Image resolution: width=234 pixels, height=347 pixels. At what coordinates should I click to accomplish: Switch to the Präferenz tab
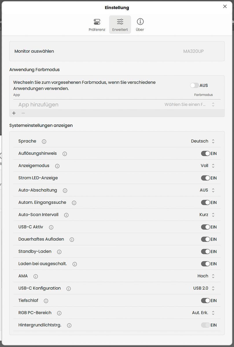(x=97, y=25)
